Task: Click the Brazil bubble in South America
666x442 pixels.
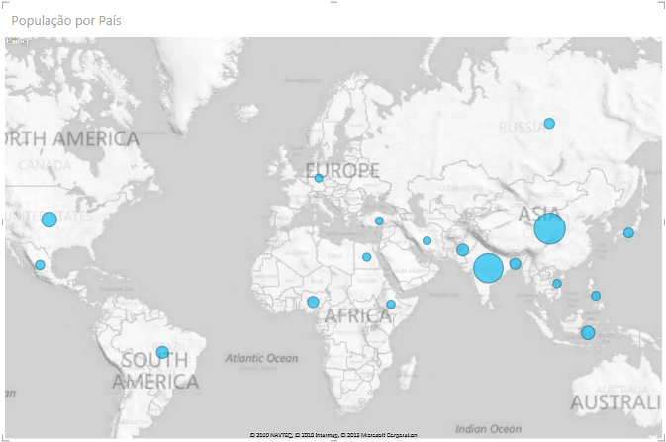Action: [162, 353]
